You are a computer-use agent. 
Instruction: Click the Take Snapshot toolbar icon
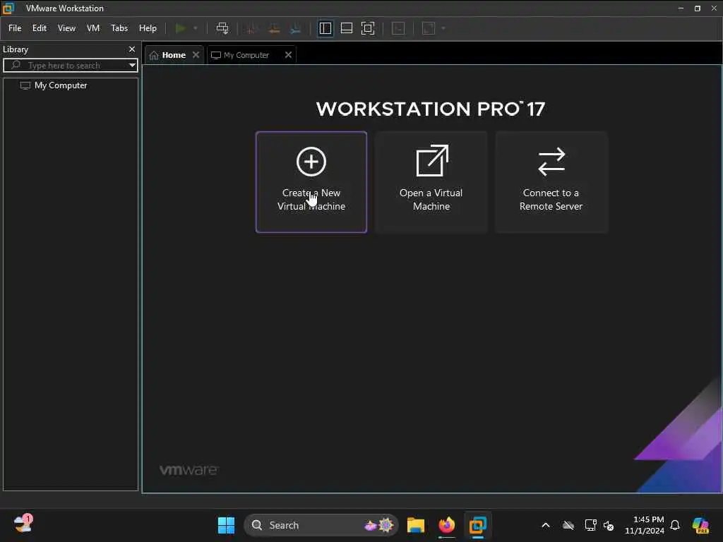tap(252, 28)
